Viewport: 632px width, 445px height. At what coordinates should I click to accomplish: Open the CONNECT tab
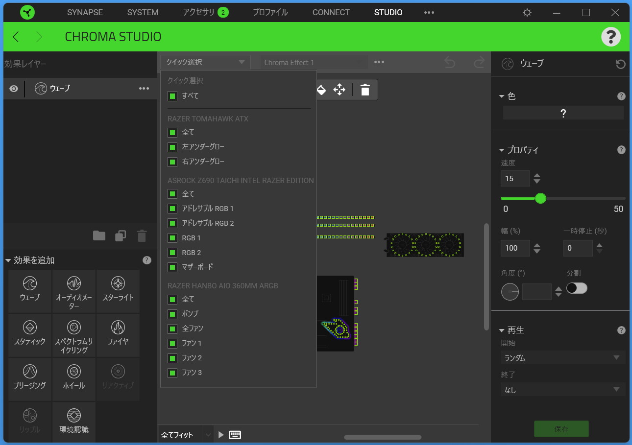pos(331,13)
